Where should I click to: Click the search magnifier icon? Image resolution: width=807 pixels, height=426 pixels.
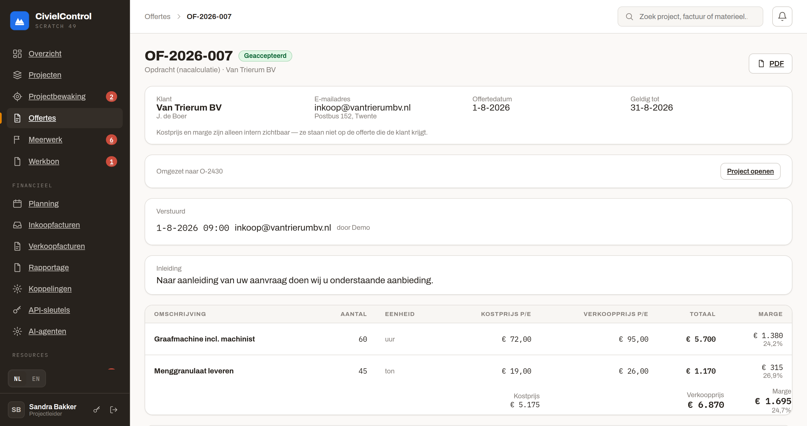click(629, 17)
